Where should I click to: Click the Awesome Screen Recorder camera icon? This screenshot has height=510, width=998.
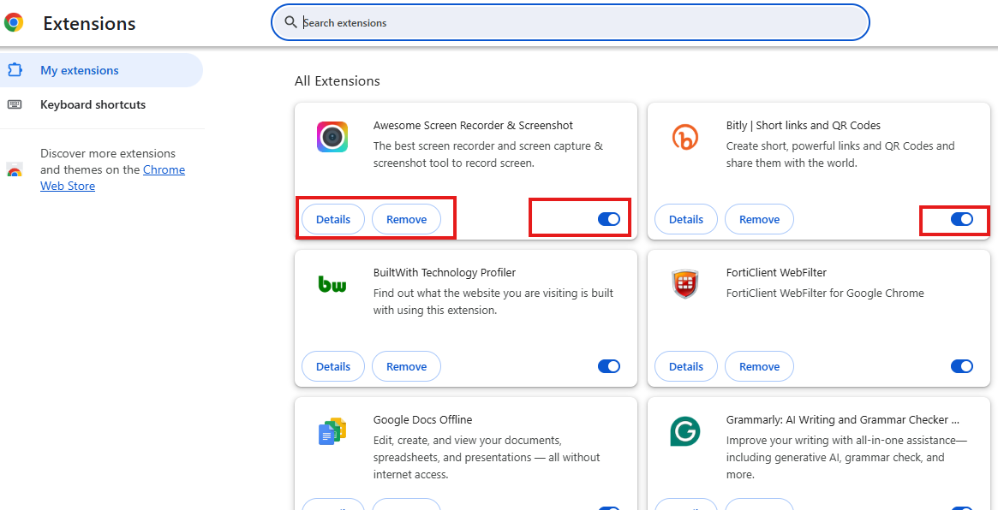pyautogui.click(x=332, y=137)
